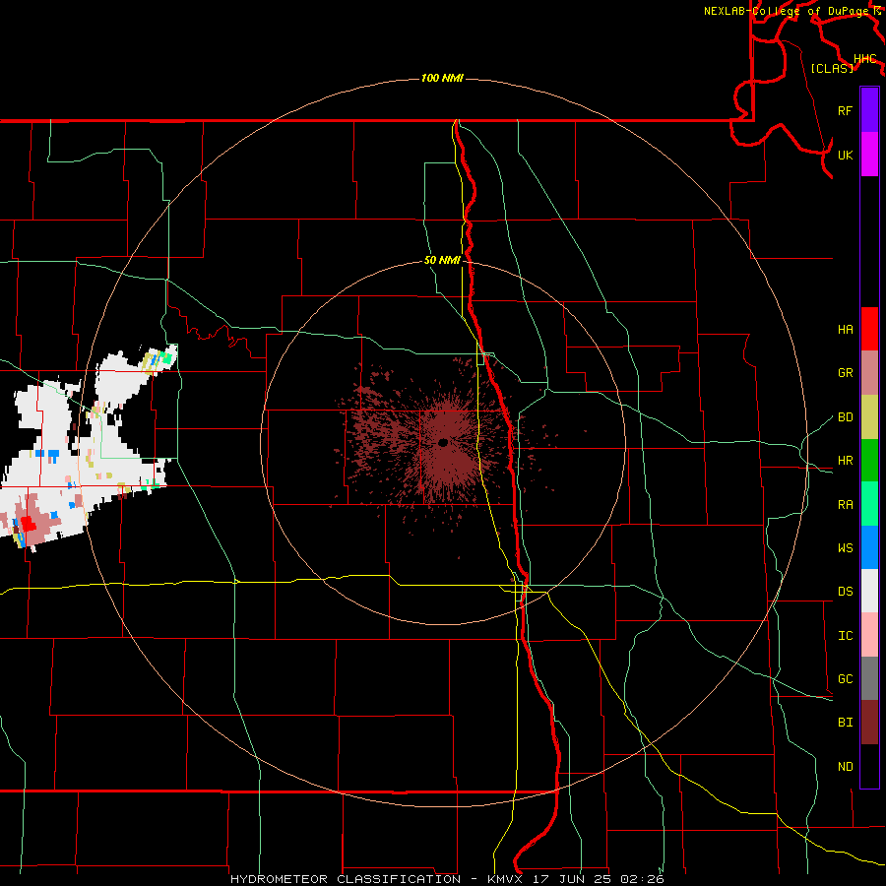Click the HHC product label
The image size is (886, 886).
(x=864, y=59)
